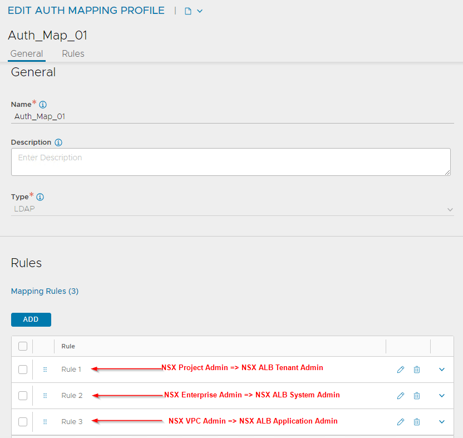Show info tooltip for Description field
Screen dimensions: 463x438
click(x=58, y=142)
